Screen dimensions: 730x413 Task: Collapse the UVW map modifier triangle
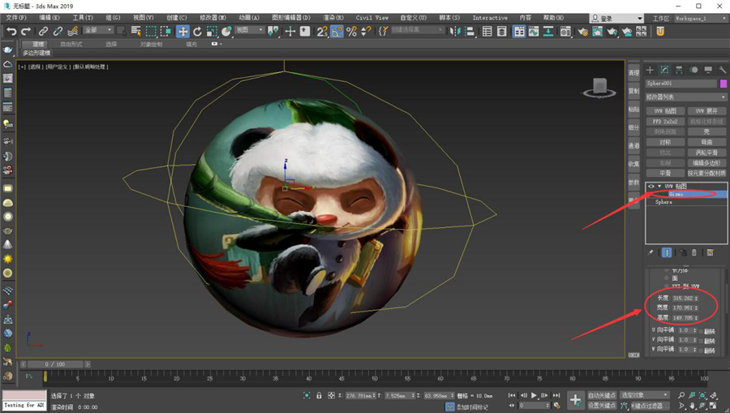[659, 187]
